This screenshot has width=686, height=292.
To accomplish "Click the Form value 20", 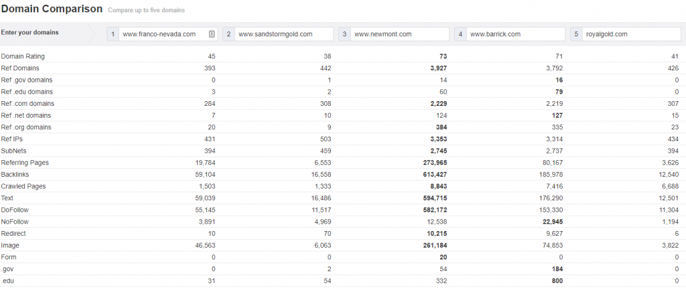I will tap(443, 257).
